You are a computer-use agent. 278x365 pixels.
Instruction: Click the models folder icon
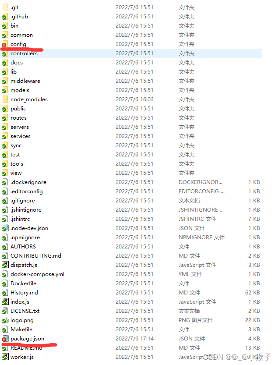(5, 90)
